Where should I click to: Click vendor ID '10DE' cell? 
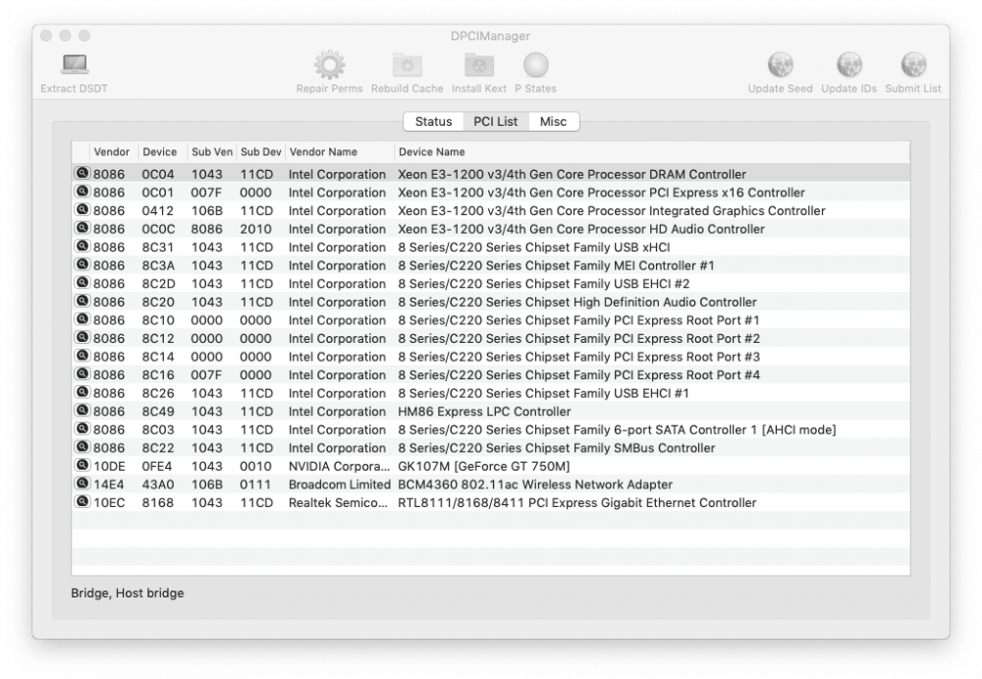110,467
